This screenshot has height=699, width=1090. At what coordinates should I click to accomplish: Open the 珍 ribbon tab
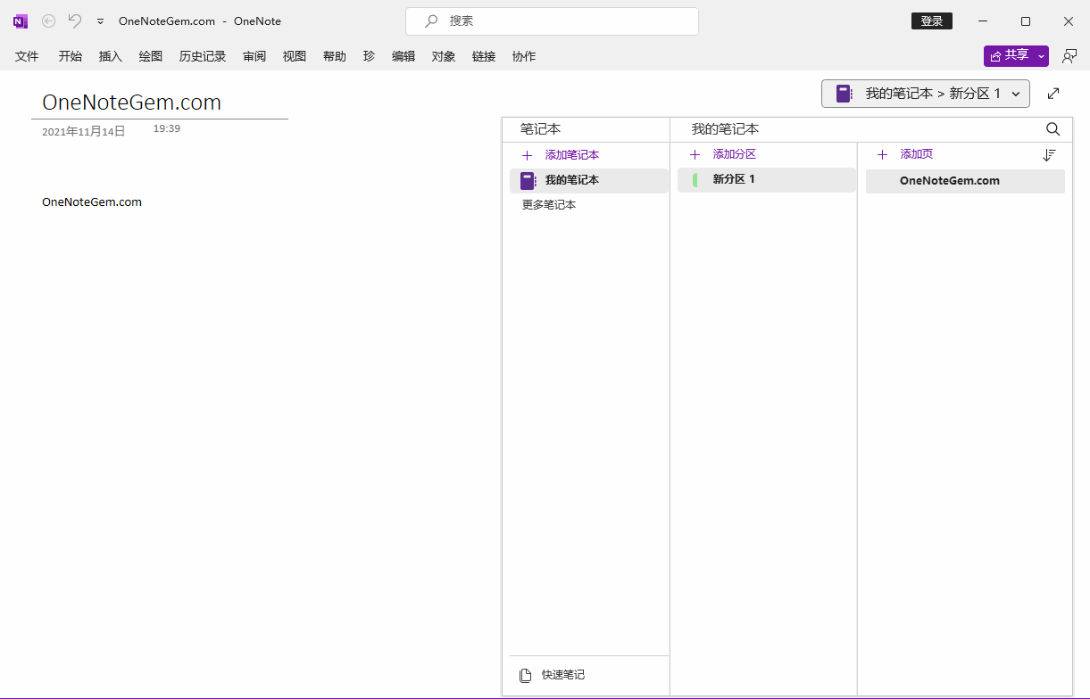tap(369, 56)
